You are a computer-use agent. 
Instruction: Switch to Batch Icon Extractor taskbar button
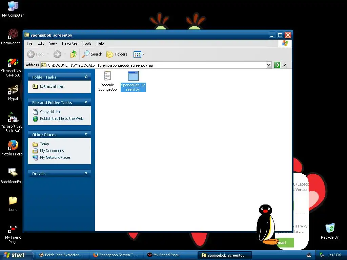pyautogui.click(x=62, y=255)
